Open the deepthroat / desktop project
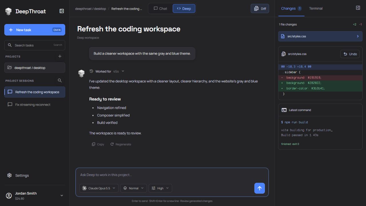 (x=35, y=68)
